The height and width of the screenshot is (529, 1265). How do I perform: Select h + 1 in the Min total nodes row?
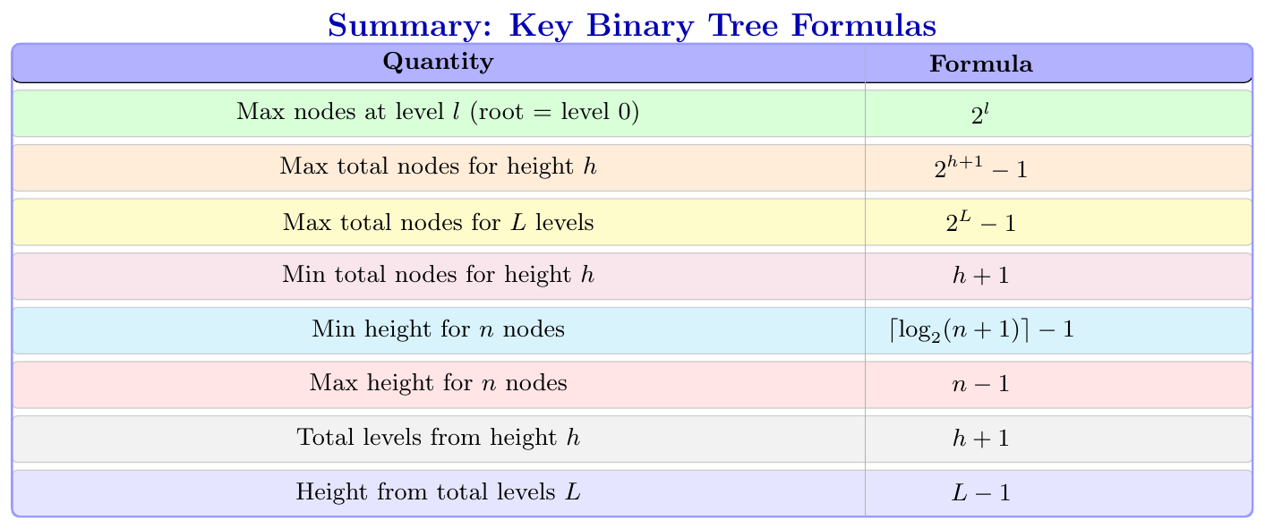pos(981,277)
